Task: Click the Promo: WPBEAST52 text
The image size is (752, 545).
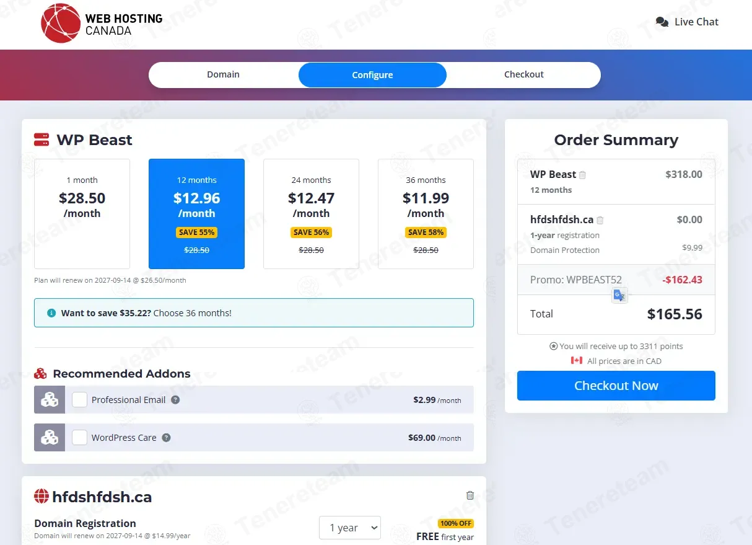Action: [576, 280]
